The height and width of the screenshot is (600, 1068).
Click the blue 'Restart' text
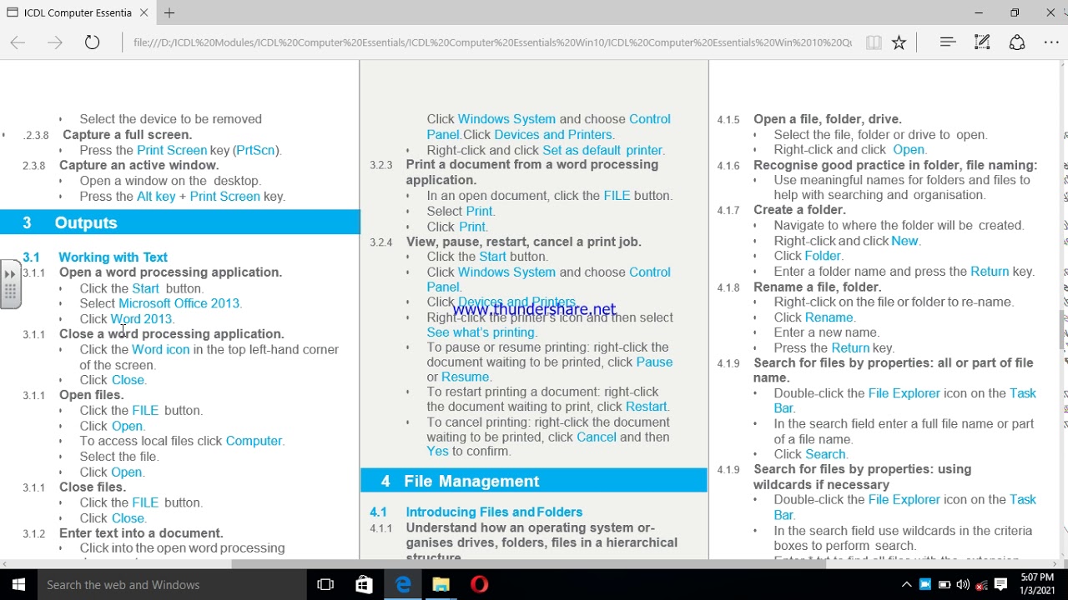(646, 407)
